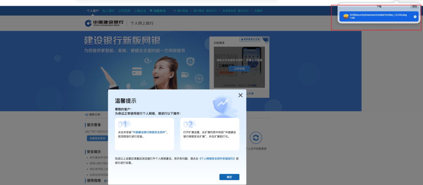Click the magnifier icon to show file in Finder
The image size is (423, 185).
tap(415, 17)
